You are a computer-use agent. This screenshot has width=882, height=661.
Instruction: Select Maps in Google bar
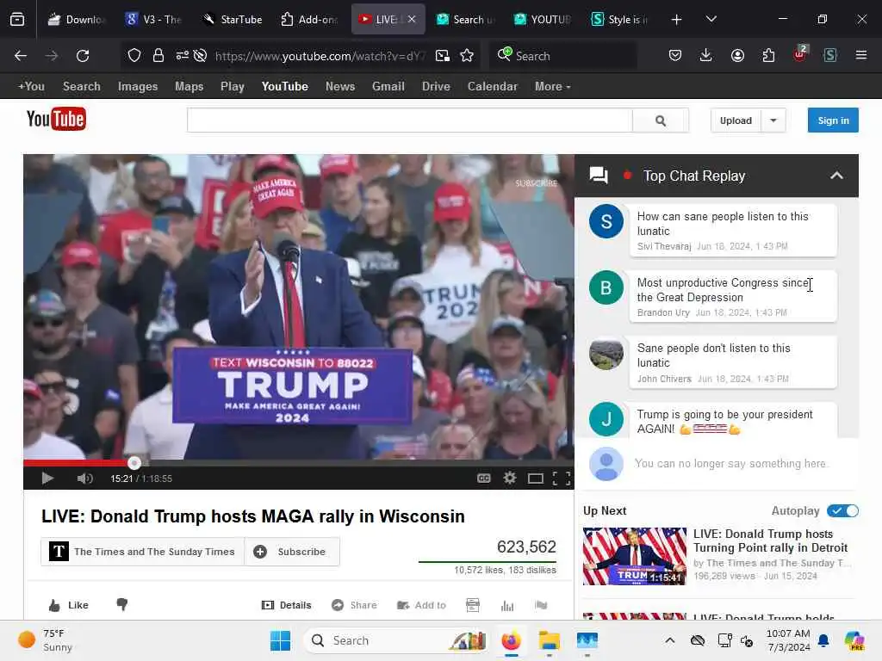(189, 87)
